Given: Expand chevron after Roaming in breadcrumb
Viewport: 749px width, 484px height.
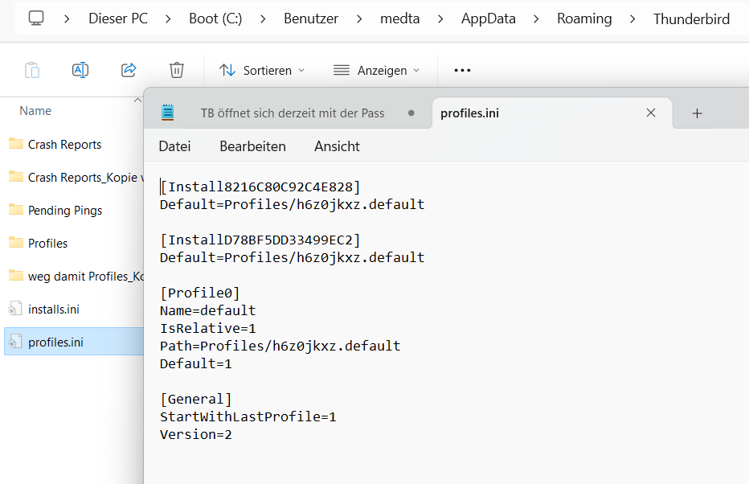Looking at the screenshot, I should tap(632, 18).
